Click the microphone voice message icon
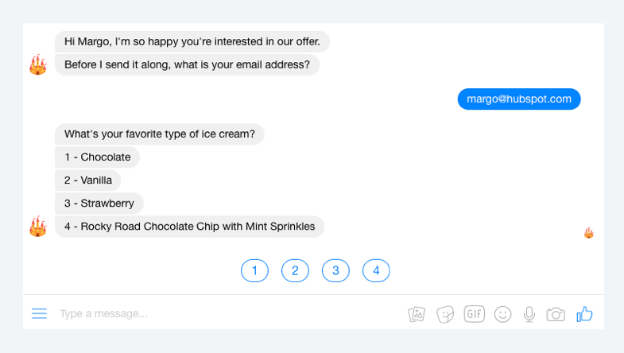This screenshot has width=624, height=353. 529,314
